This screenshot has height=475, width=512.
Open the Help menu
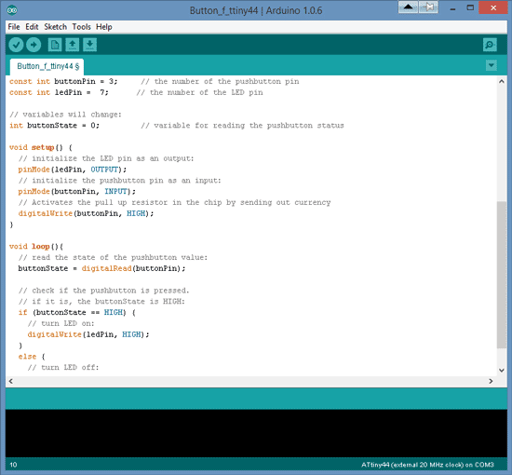pos(104,27)
